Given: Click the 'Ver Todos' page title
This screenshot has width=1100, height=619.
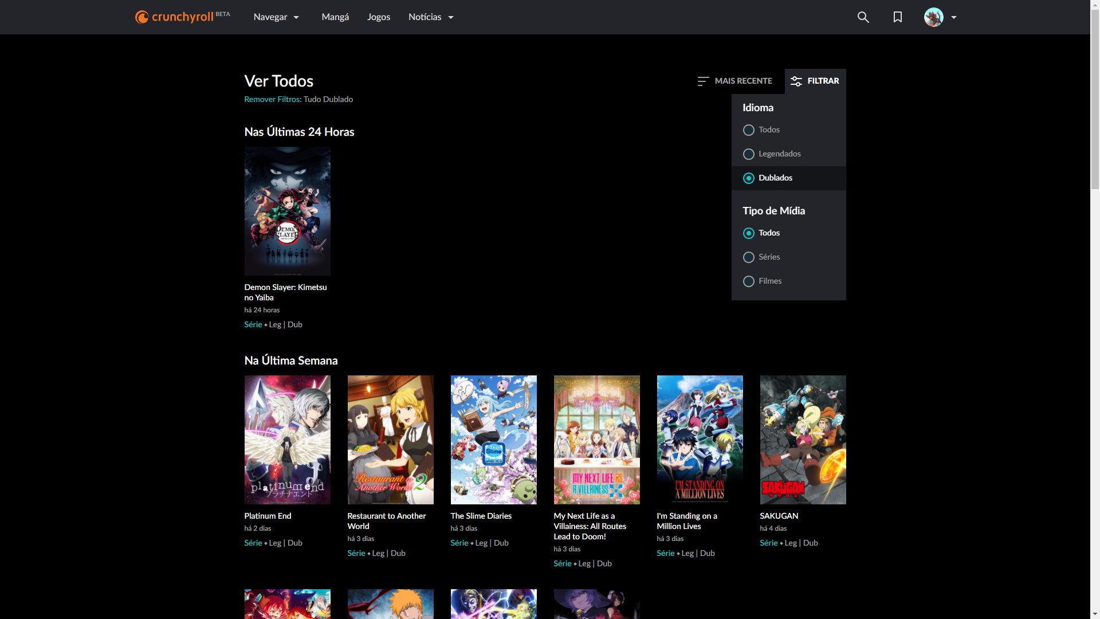Looking at the screenshot, I should 279,81.
